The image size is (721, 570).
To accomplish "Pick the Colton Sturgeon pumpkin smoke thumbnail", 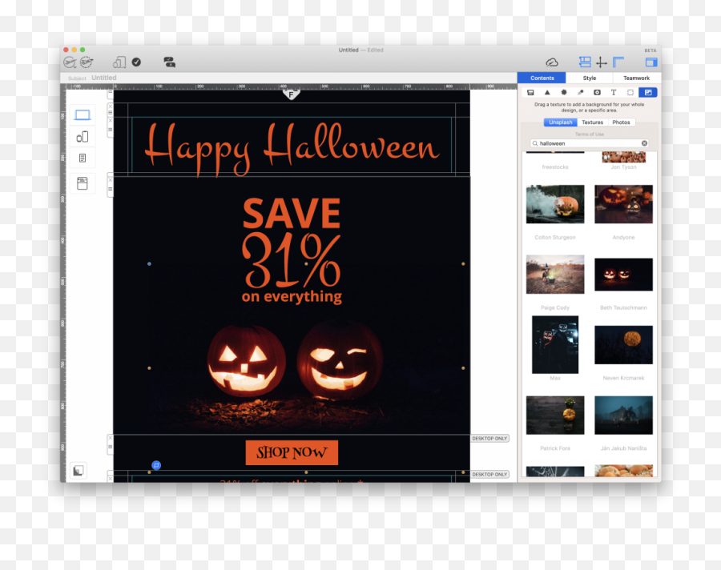I will [x=555, y=204].
